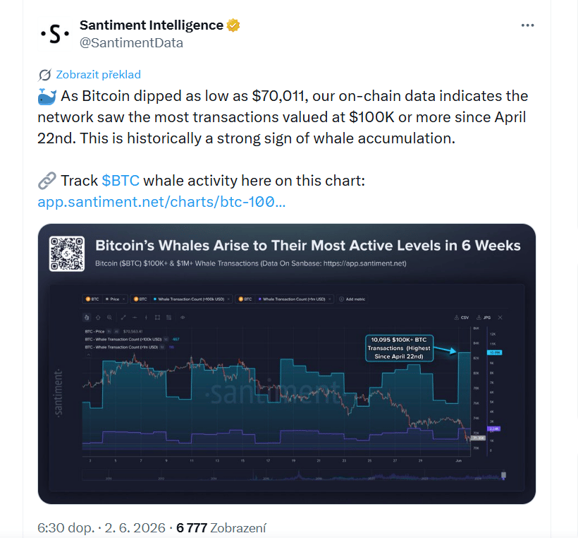
Task: Open the $BTC cashtag link
Action: pyautogui.click(x=121, y=181)
